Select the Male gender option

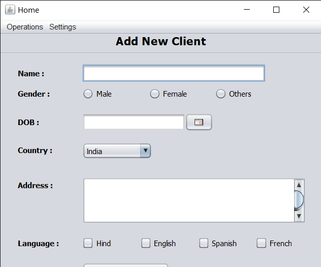[88, 94]
